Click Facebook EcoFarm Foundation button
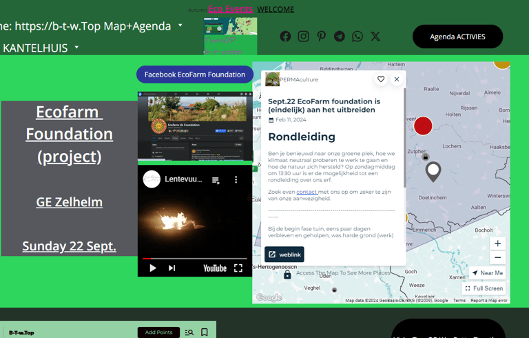529x338 pixels. (x=195, y=74)
